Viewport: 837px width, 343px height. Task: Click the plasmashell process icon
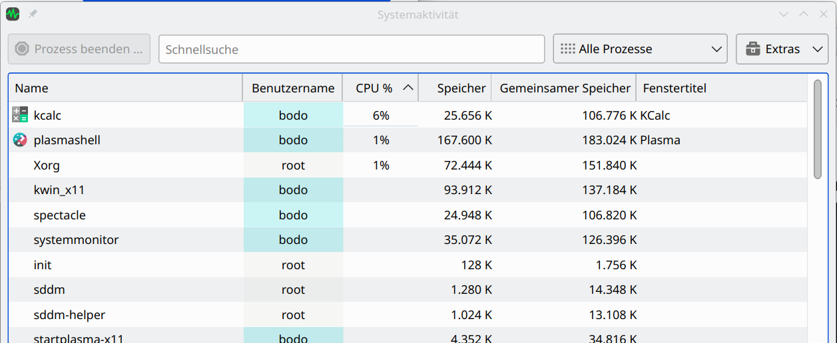click(x=20, y=140)
